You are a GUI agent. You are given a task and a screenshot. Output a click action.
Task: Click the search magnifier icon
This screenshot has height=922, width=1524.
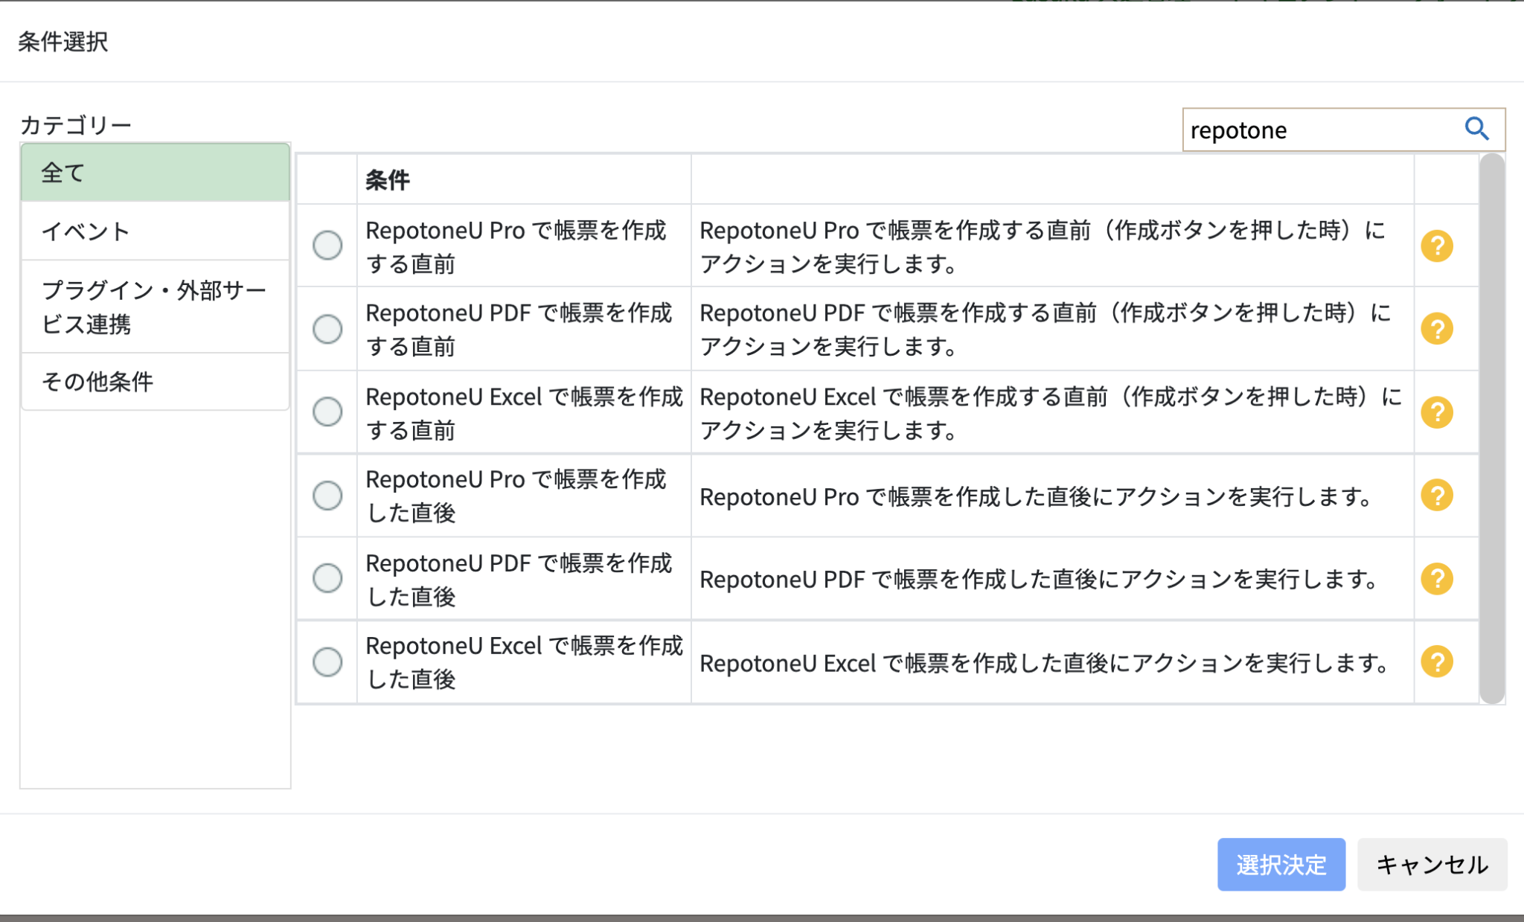1477,129
